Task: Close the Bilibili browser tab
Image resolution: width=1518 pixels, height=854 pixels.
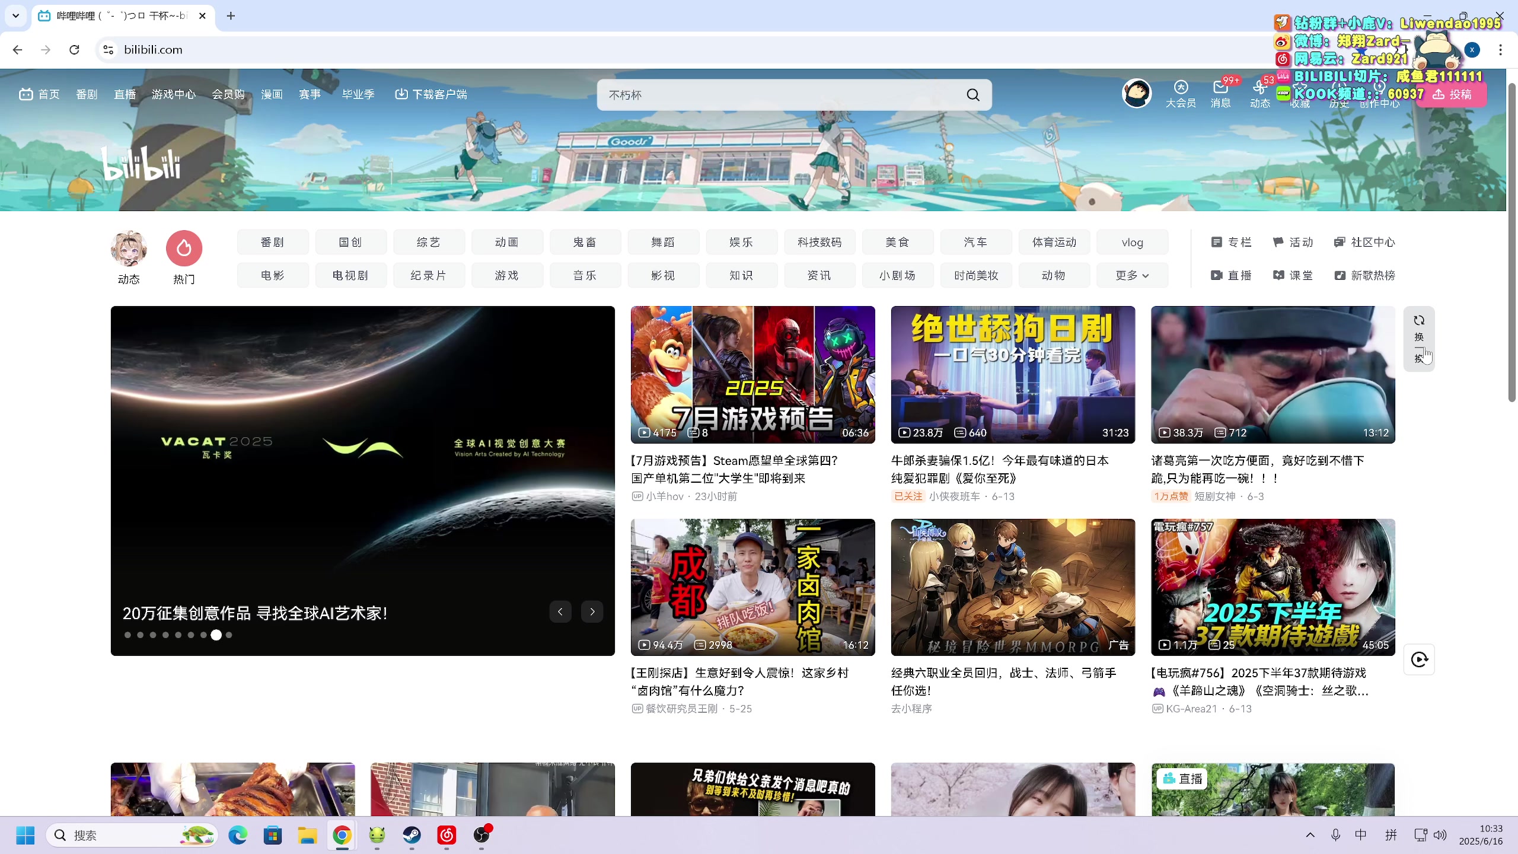Action: click(x=202, y=16)
